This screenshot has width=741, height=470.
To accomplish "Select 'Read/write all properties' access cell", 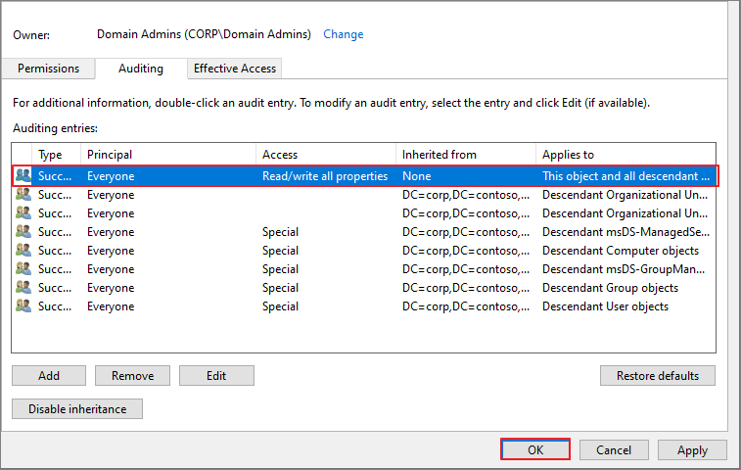I will [325, 176].
